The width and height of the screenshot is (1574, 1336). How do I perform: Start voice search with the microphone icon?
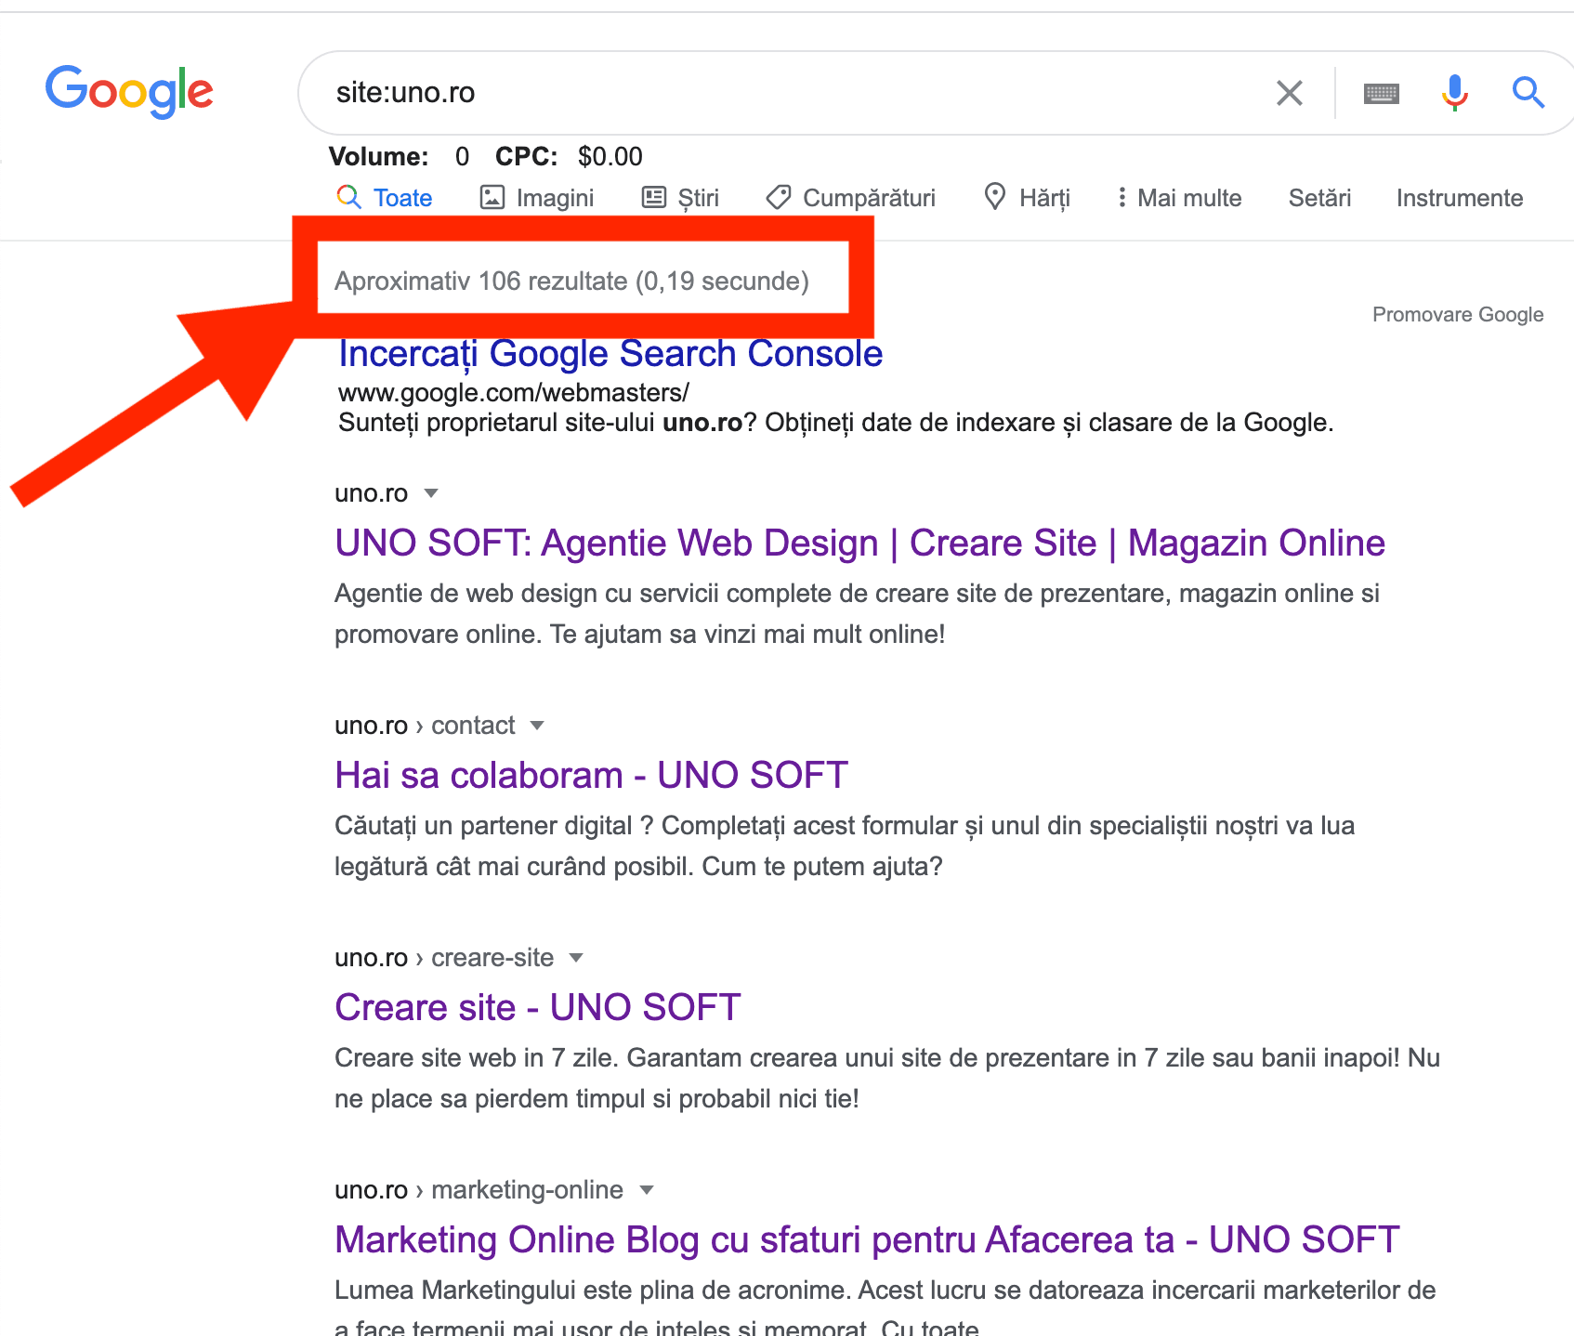point(1455,92)
